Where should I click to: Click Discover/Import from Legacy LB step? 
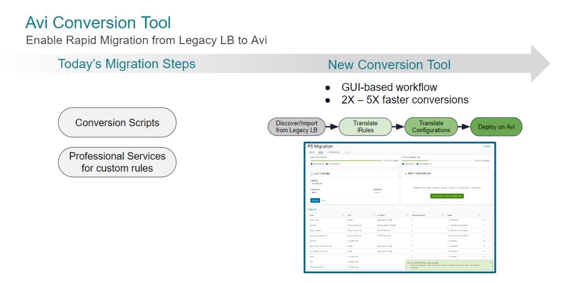pos(296,127)
